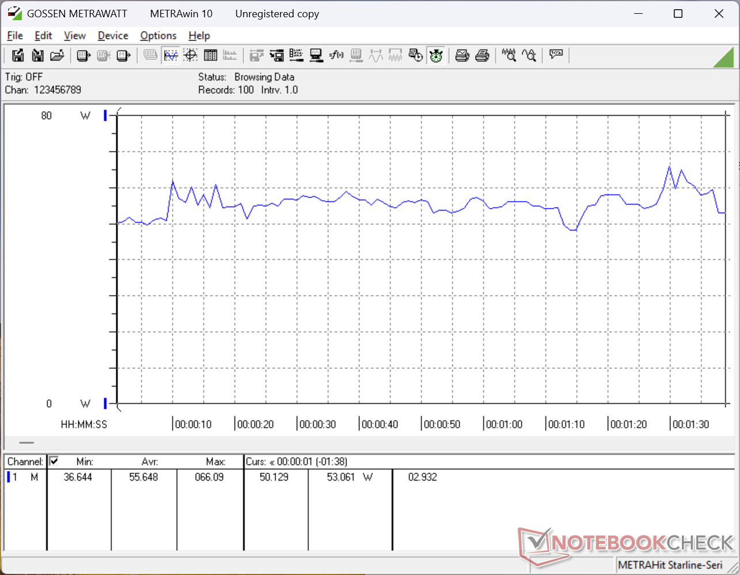Print the graph using the printer icon
Viewport: 740px width, 575px height.
click(462, 55)
